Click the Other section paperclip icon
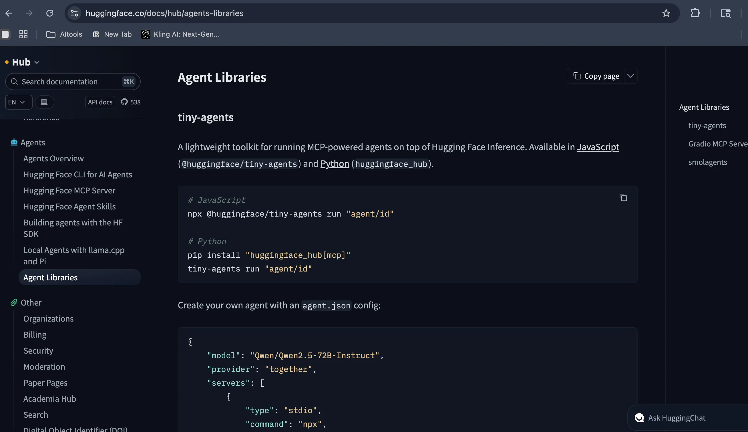This screenshot has width=748, height=432. [x=14, y=302]
